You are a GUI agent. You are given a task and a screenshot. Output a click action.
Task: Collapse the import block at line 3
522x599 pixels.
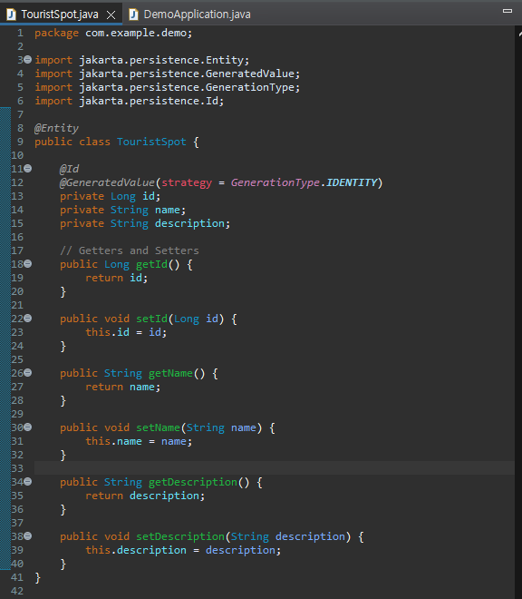27,60
